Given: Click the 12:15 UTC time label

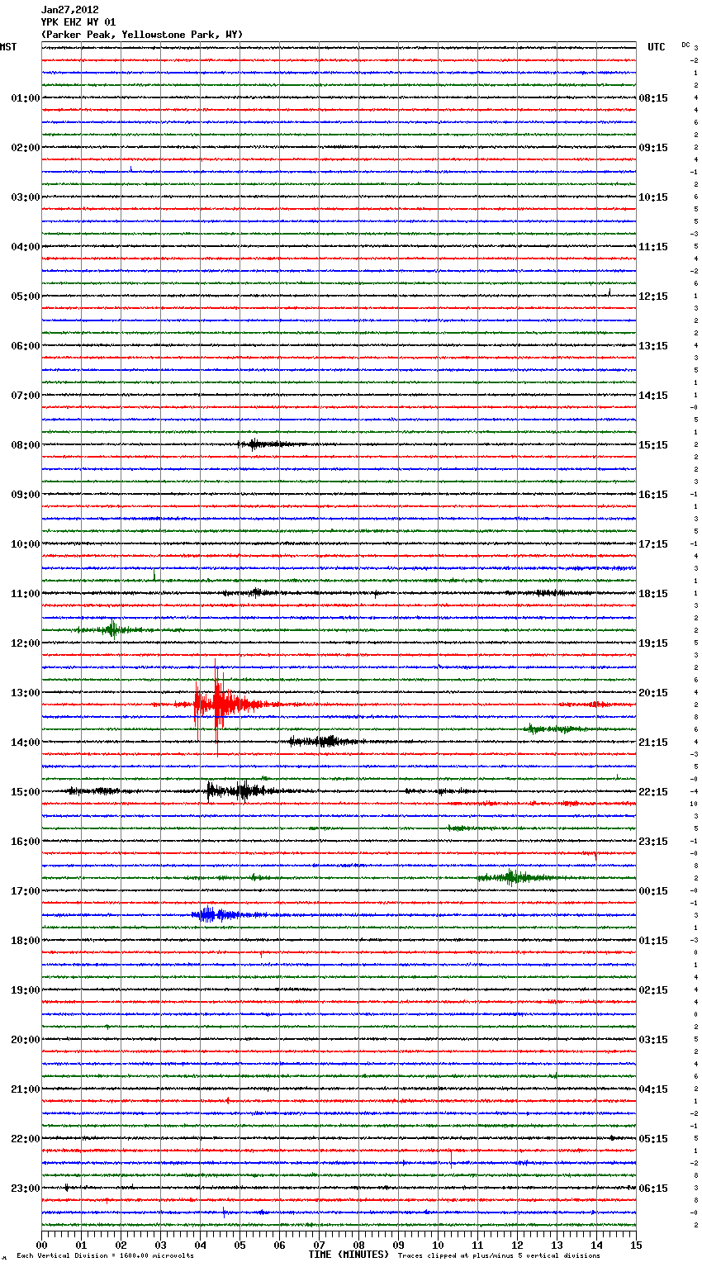Looking at the screenshot, I should click(x=653, y=297).
